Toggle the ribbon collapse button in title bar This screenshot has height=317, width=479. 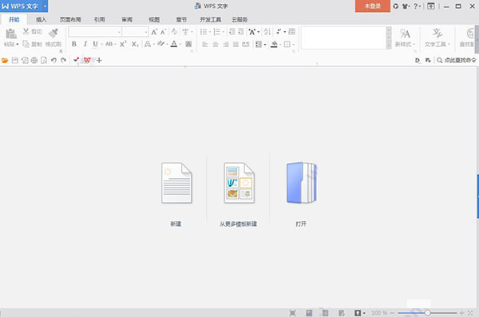point(431,6)
